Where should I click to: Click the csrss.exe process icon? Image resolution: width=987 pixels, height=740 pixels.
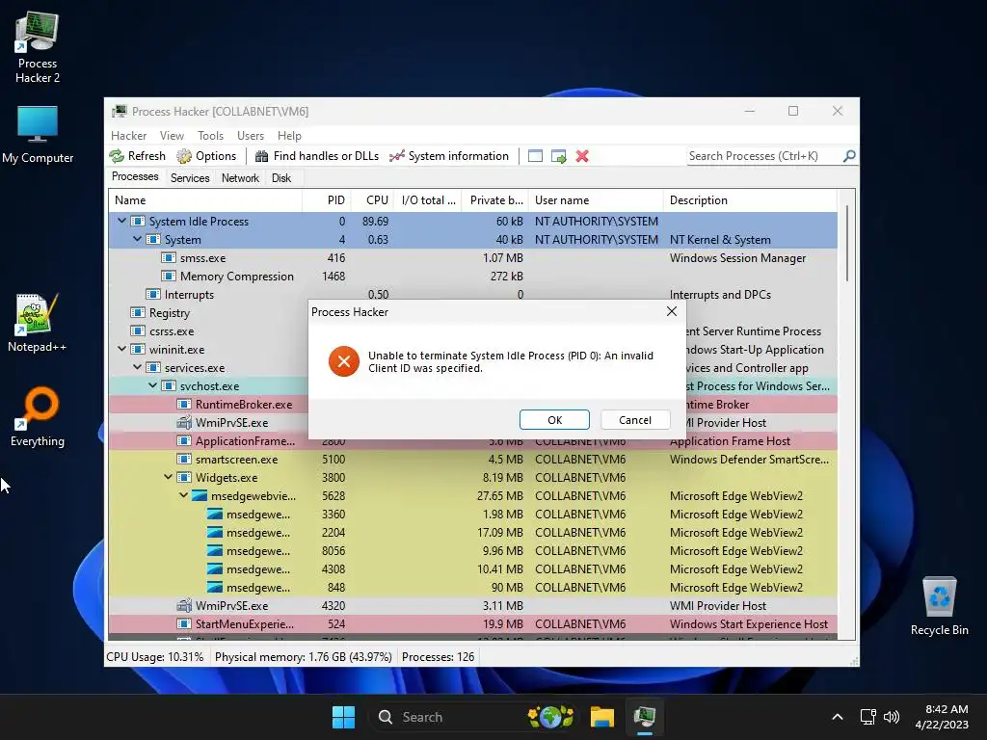click(x=137, y=331)
